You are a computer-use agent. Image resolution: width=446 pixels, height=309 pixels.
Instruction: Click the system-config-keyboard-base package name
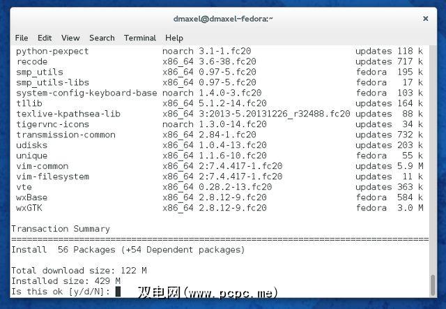pos(84,93)
